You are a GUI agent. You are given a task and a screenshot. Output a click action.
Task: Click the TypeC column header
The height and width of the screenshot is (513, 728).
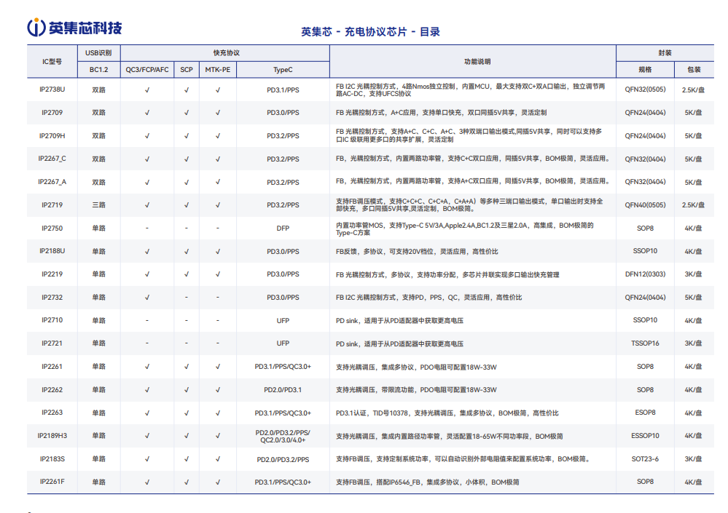283,70
